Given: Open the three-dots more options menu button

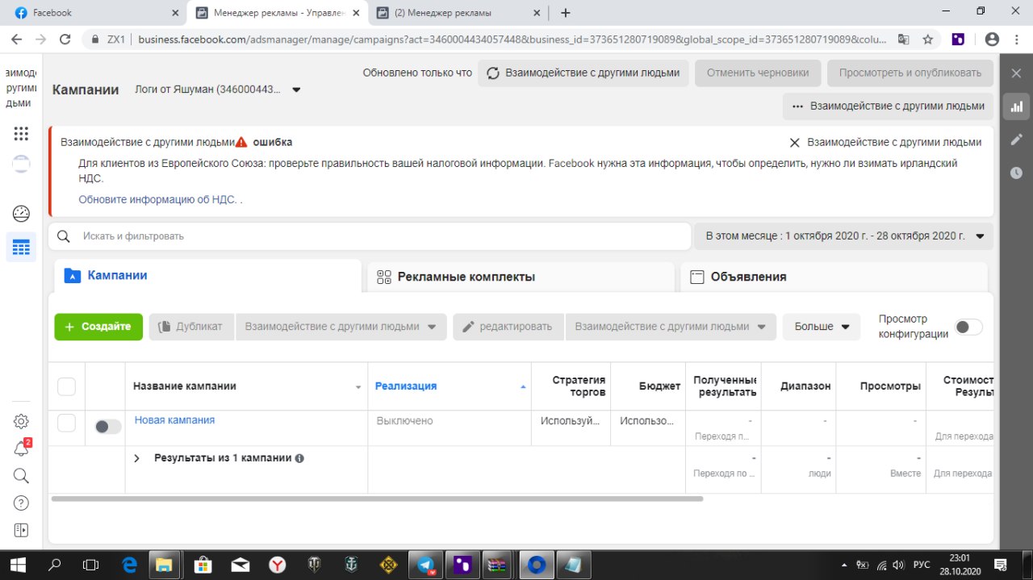Looking at the screenshot, I should [x=888, y=106].
